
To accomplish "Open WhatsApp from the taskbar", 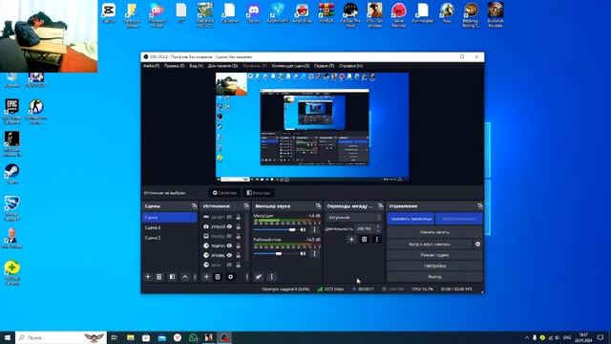I will tap(193, 337).
